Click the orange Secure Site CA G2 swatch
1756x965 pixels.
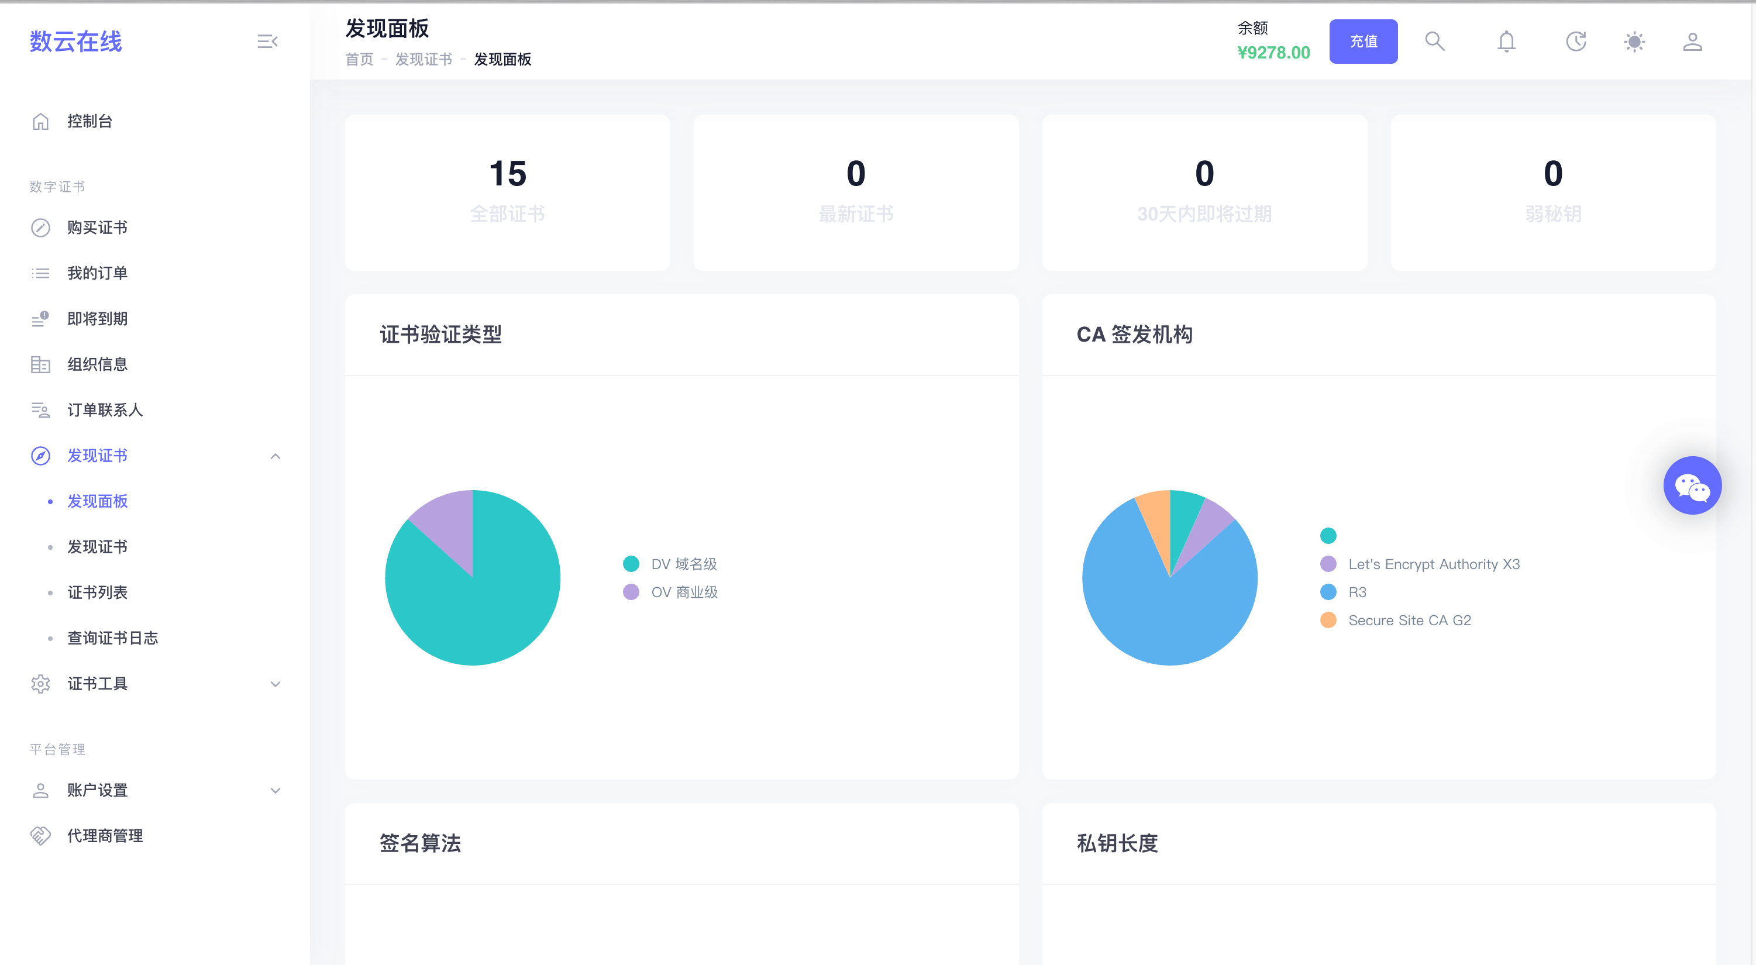[x=1328, y=620]
